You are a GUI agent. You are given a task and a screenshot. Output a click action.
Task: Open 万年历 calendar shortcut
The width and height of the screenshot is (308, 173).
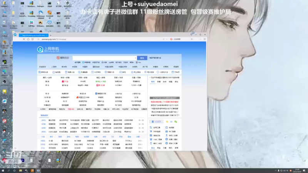click(x=176, y=72)
